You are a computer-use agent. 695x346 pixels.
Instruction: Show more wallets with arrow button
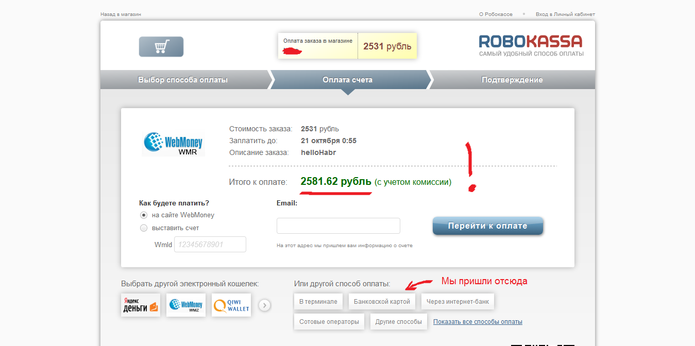pos(264,305)
